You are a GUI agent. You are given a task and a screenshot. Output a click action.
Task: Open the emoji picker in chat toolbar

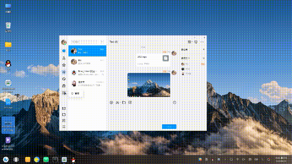pyautogui.click(x=111, y=103)
